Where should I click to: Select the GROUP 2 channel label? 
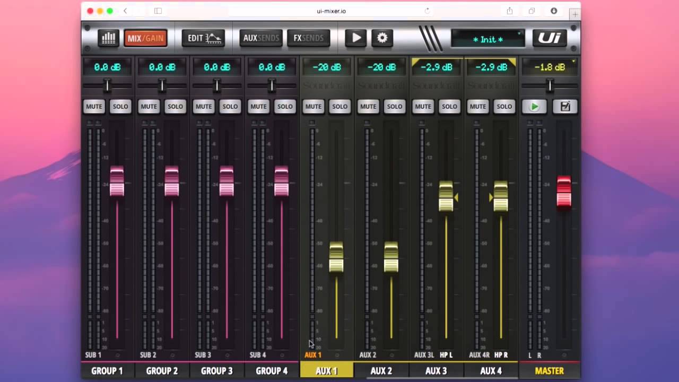pos(162,371)
